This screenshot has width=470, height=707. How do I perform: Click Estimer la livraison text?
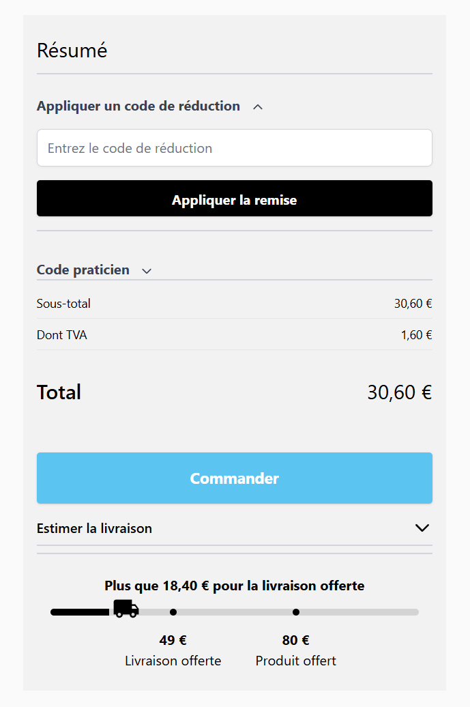pyautogui.click(x=94, y=528)
